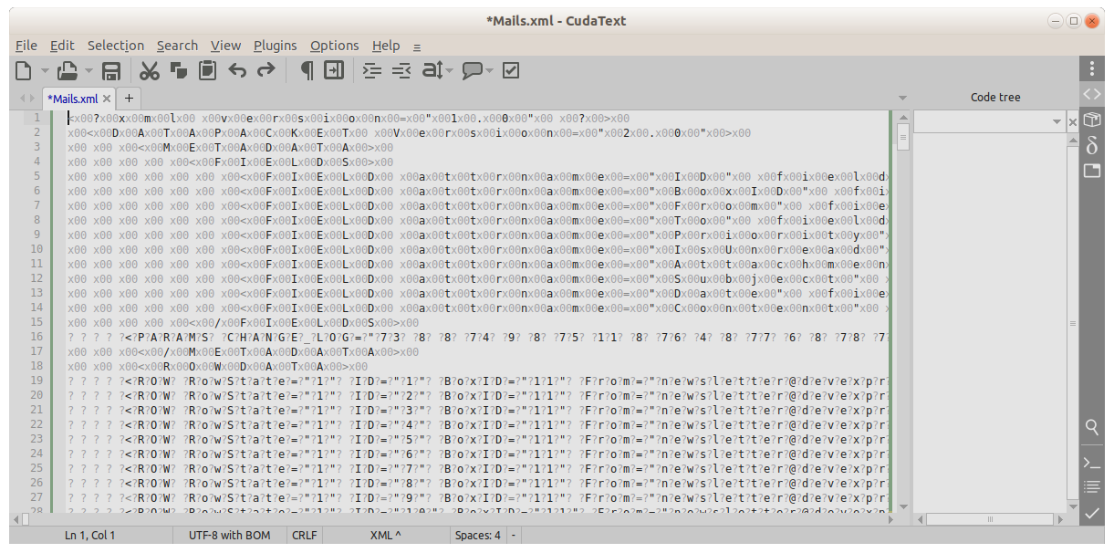This screenshot has height=553, width=1114.
Task: Redo edit with the forward arrow icon
Action: click(x=265, y=70)
